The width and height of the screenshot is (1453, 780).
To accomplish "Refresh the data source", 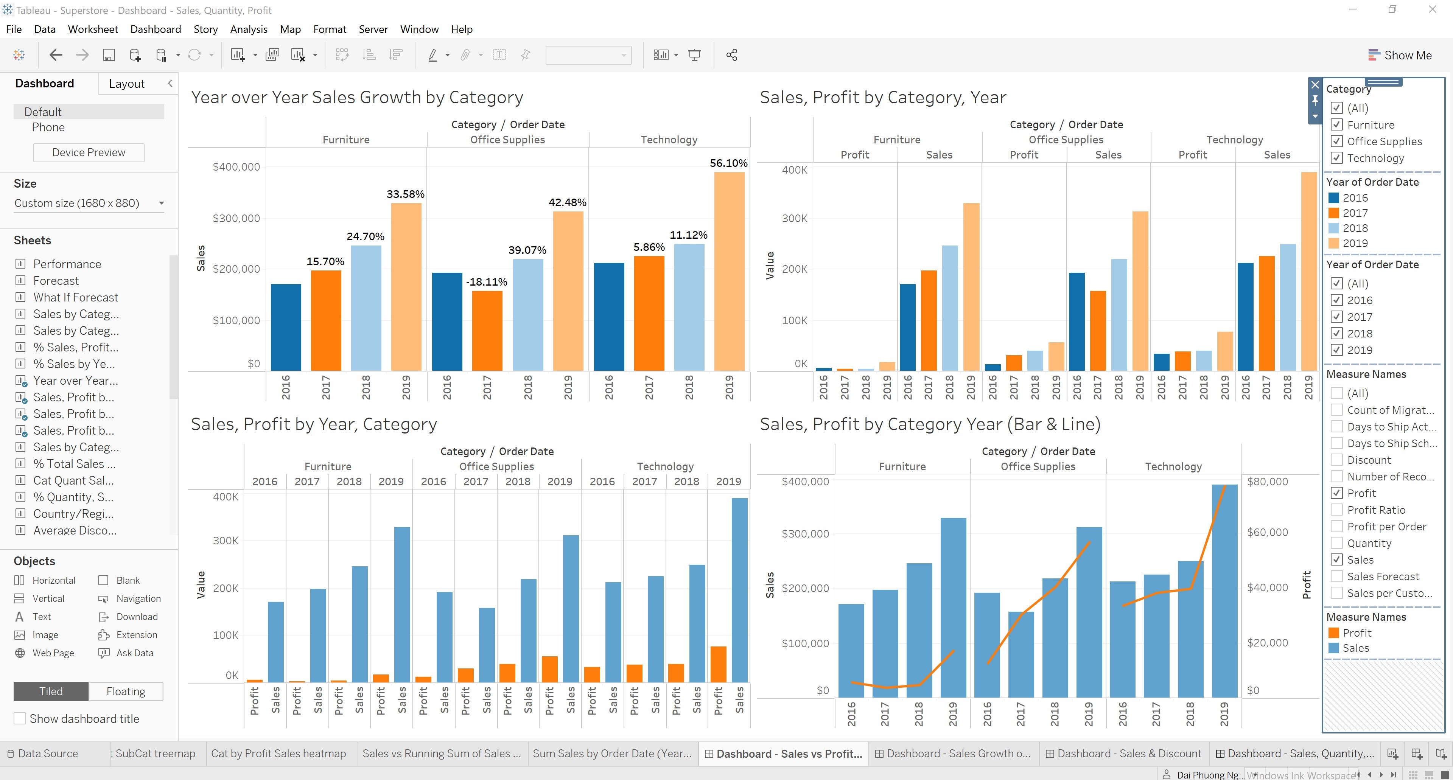I will (194, 54).
